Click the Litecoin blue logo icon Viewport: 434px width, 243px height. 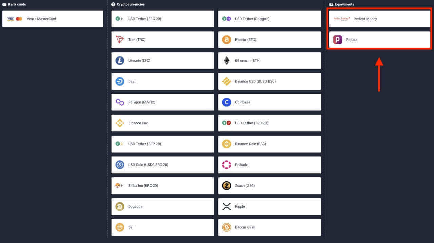click(120, 61)
